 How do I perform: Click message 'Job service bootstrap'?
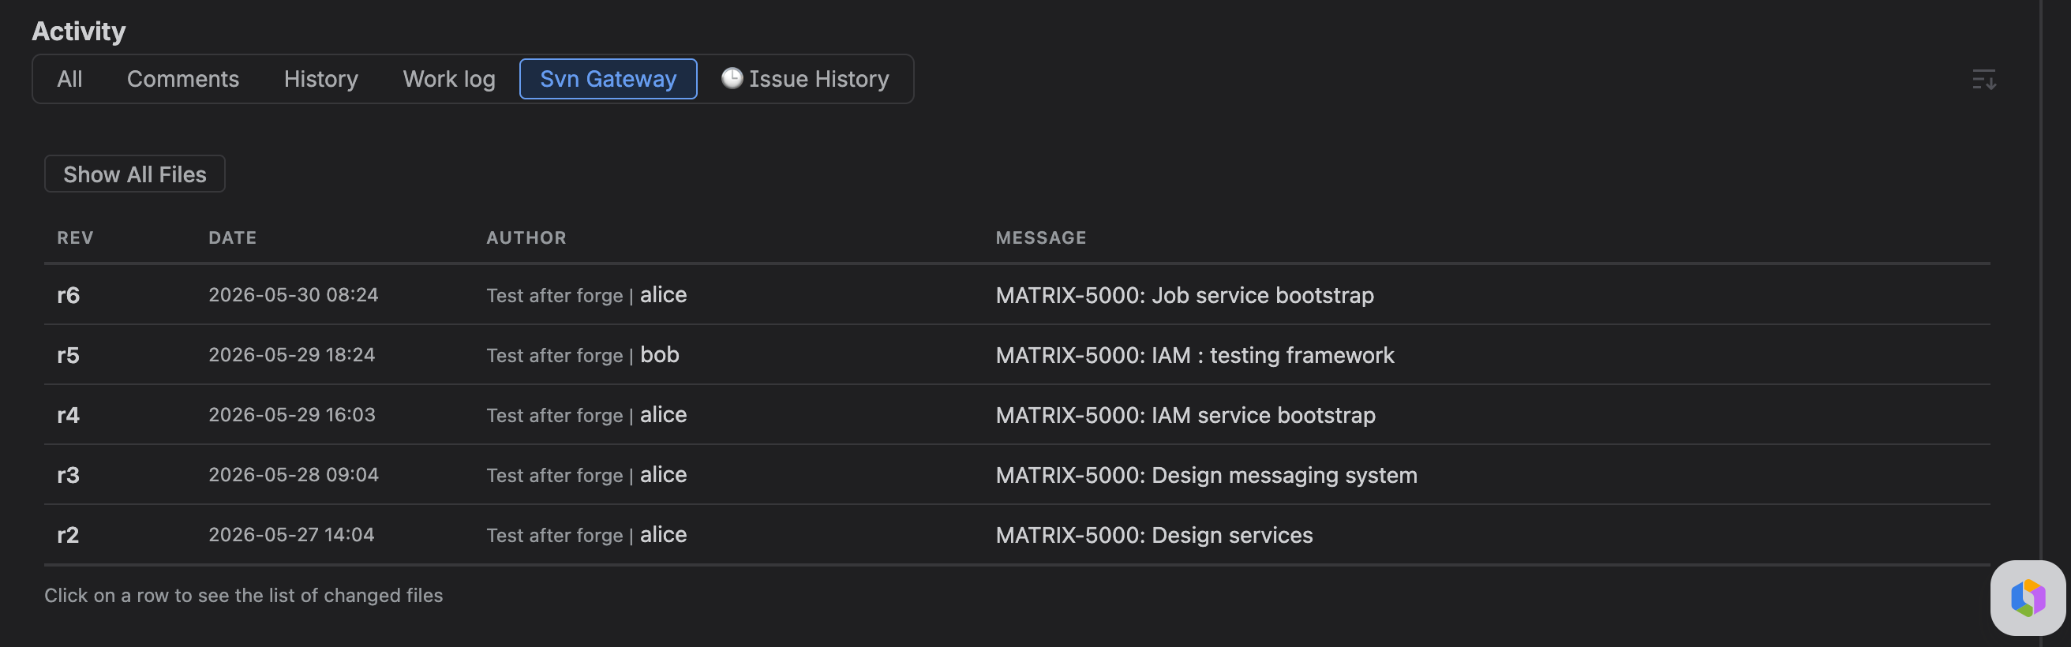click(x=1262, y=295)
